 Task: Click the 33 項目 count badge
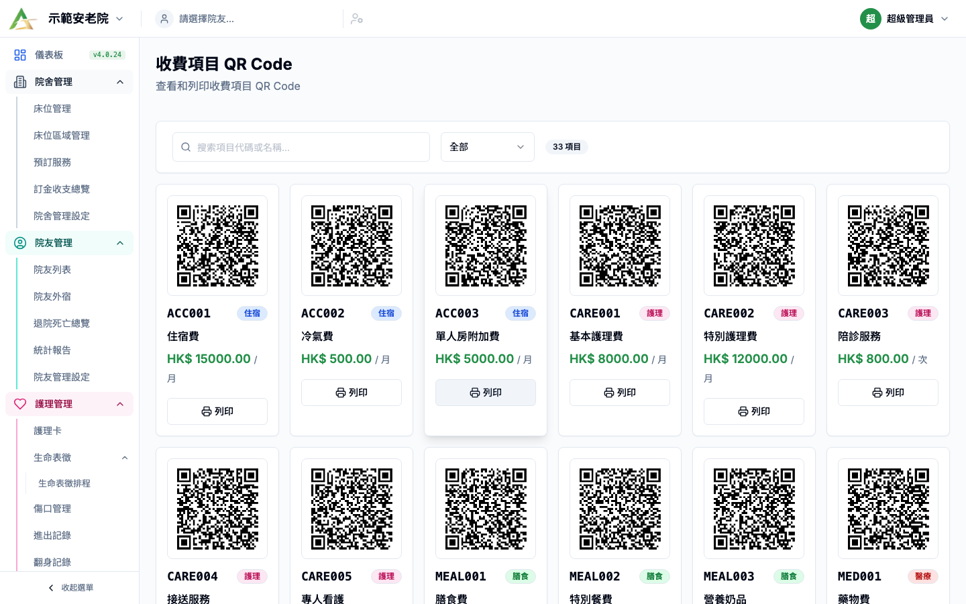(567, 147)
